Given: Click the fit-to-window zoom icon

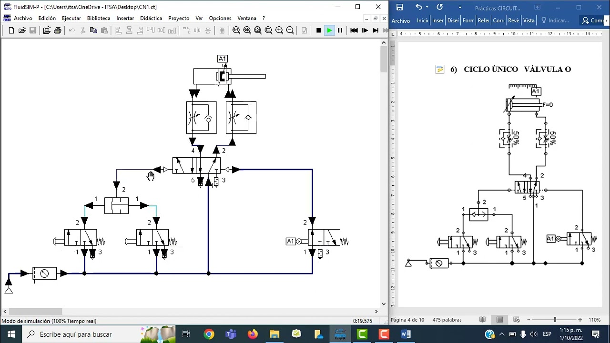Looking at the screenshot, I should pyautogui.click(x=258, y=30).
